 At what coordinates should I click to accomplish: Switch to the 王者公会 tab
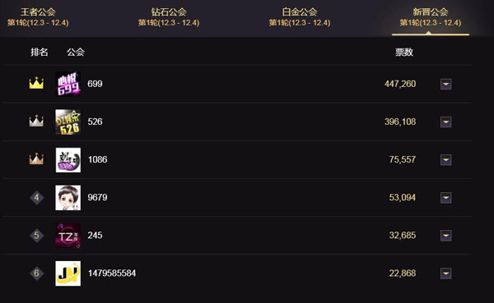tap(38, 17)
